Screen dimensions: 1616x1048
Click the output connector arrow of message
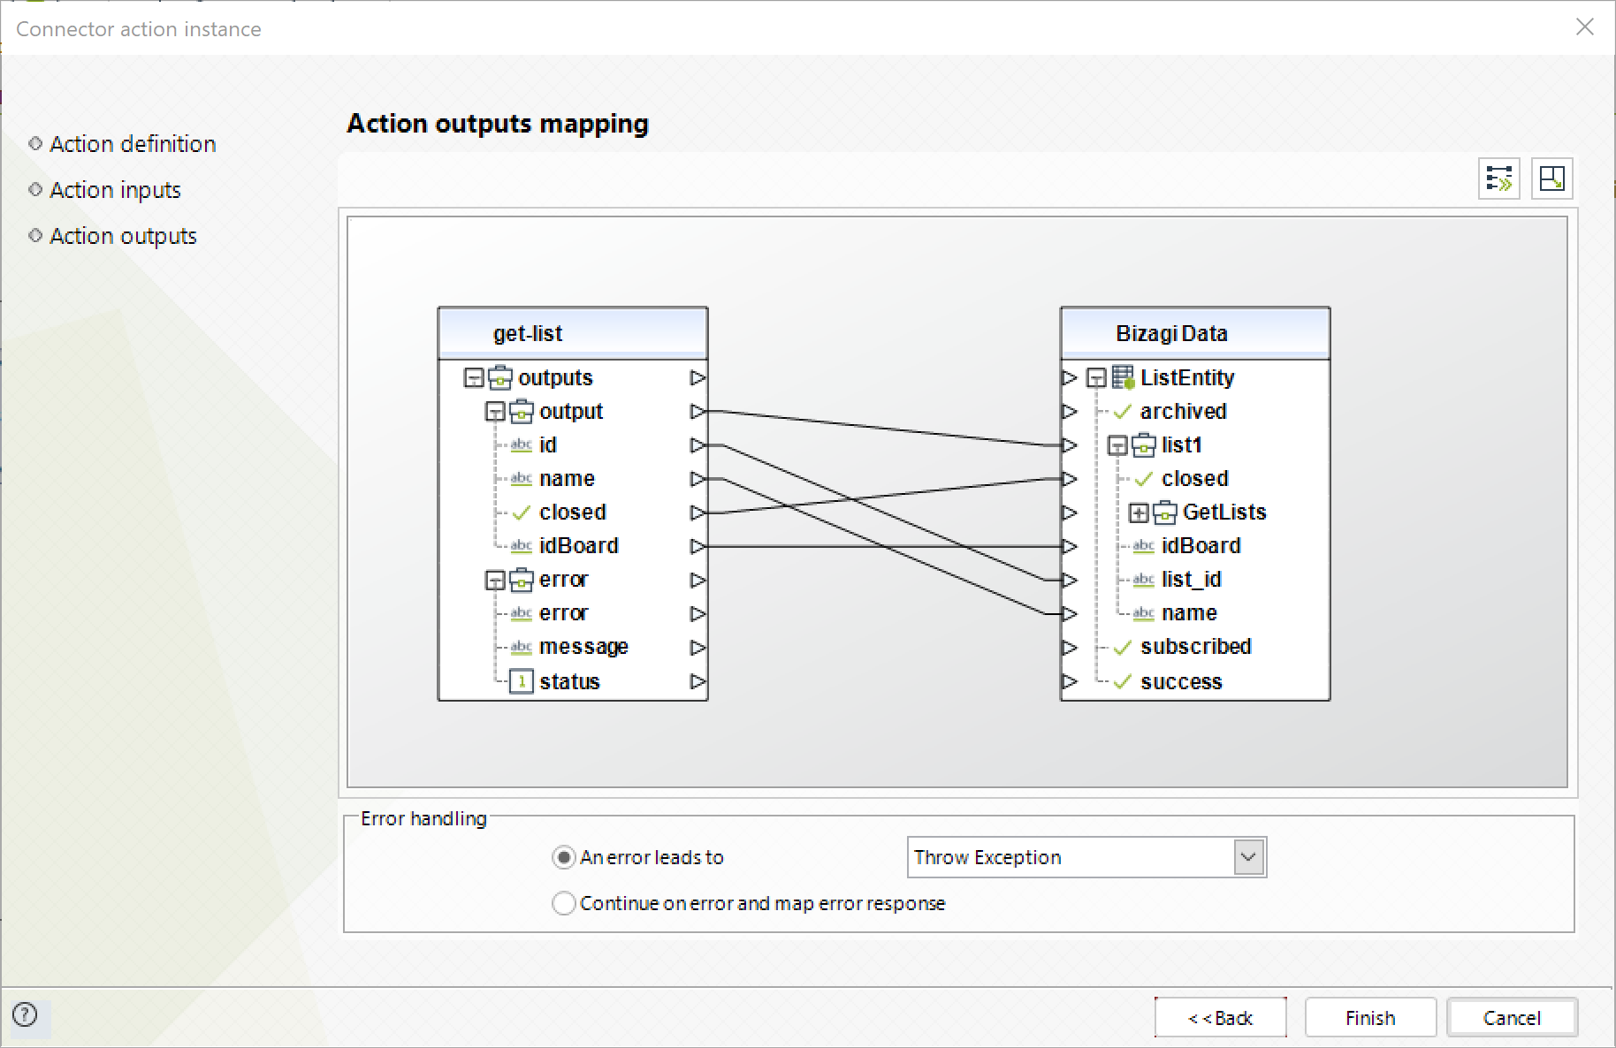tap(697, 648)
